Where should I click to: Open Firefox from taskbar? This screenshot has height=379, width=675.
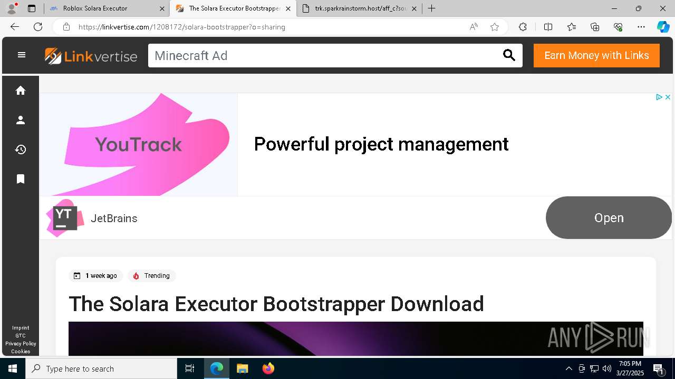[x=268, y=368]
